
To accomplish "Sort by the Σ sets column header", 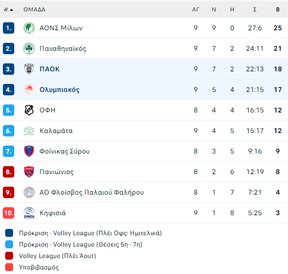I will pos(255,10).
